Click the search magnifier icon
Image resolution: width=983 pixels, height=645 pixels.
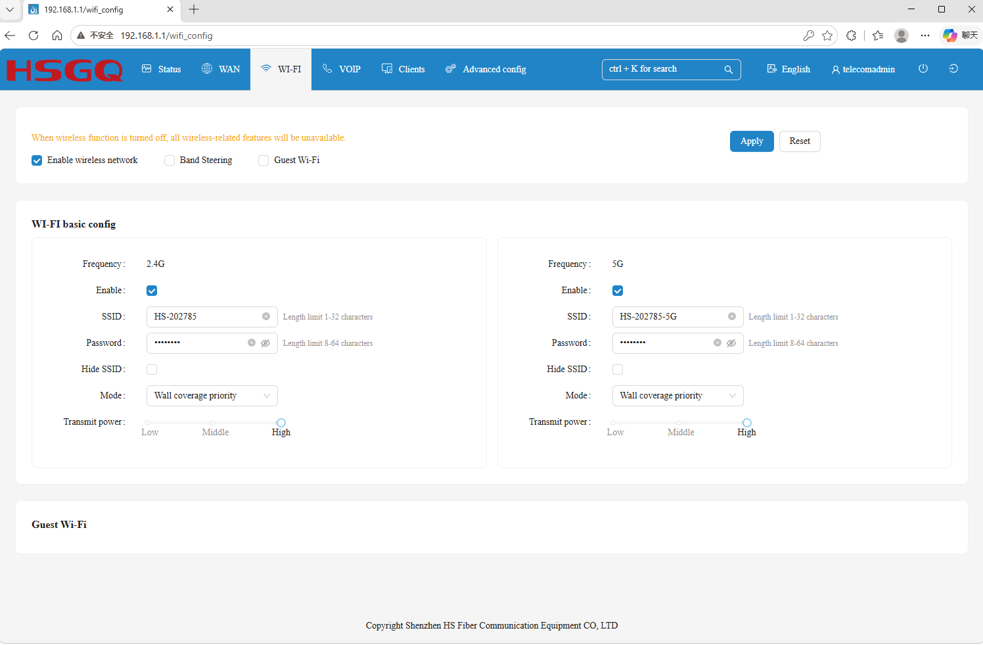tap(728, 69)
